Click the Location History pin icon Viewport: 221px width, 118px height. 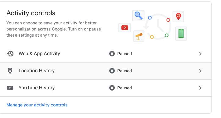[10, 71]
